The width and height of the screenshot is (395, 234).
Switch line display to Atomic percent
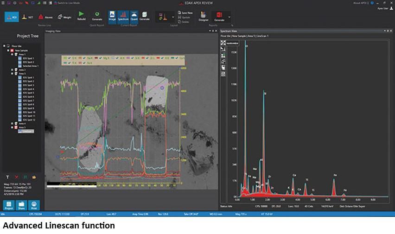pyautogui.click(x=45, y=17)
